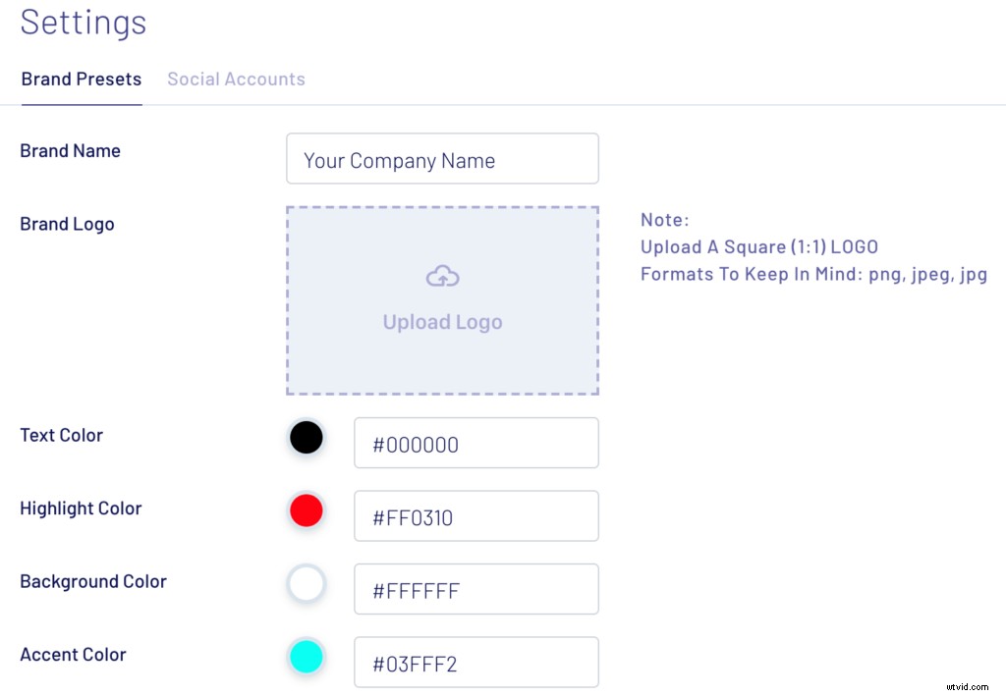Viewport: 1006px width, 696px height.
Task: Edit the Highlight Color hex field #FF0310
Action: pos(475,516)
